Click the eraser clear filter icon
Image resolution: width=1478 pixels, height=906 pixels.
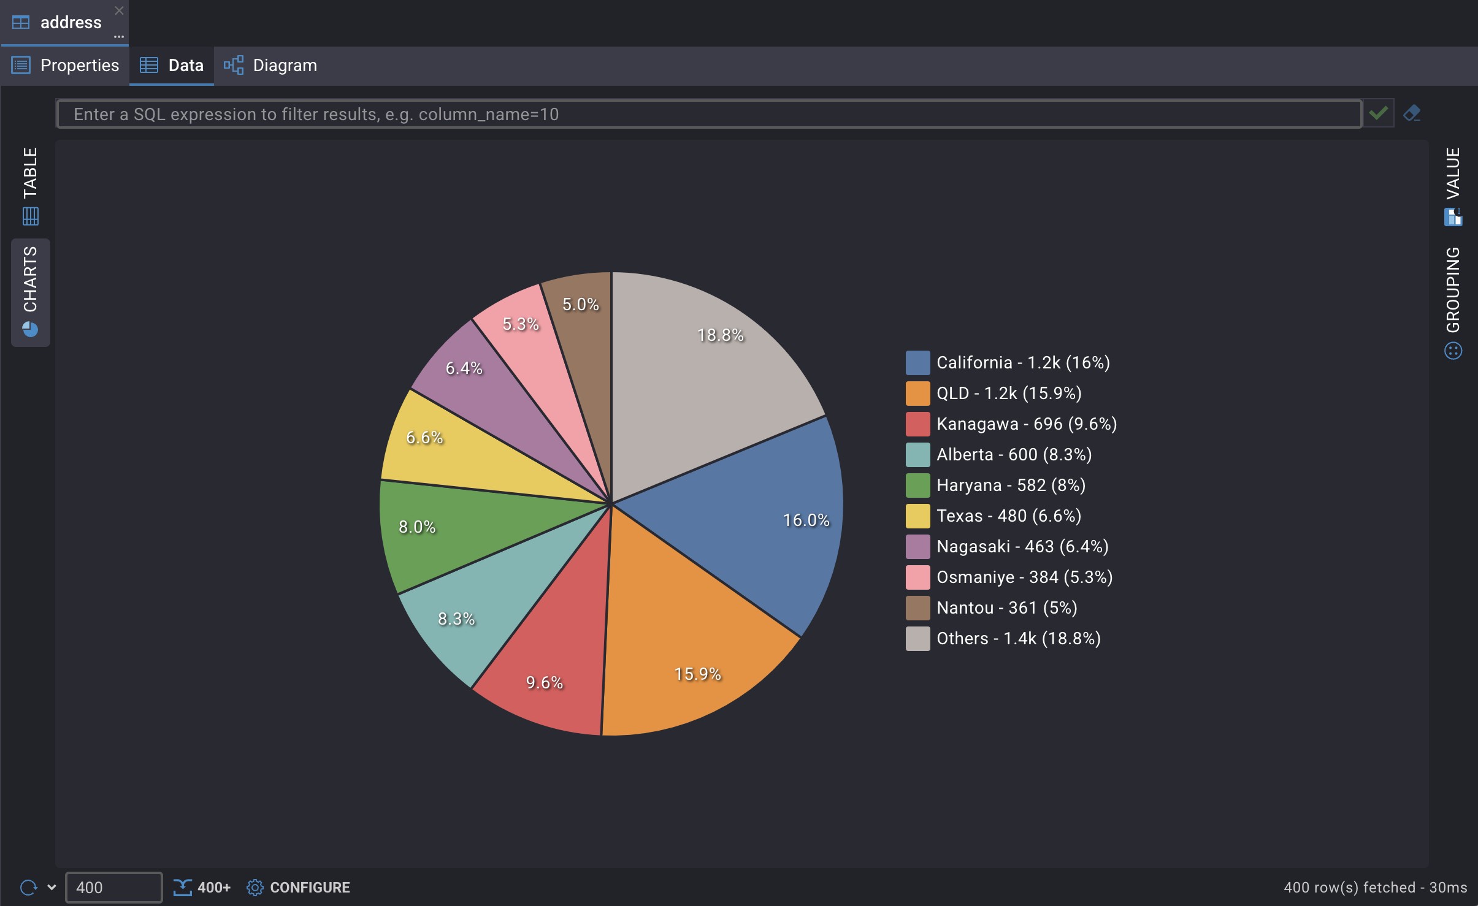pyautogui.click(x=1412, y=113)
